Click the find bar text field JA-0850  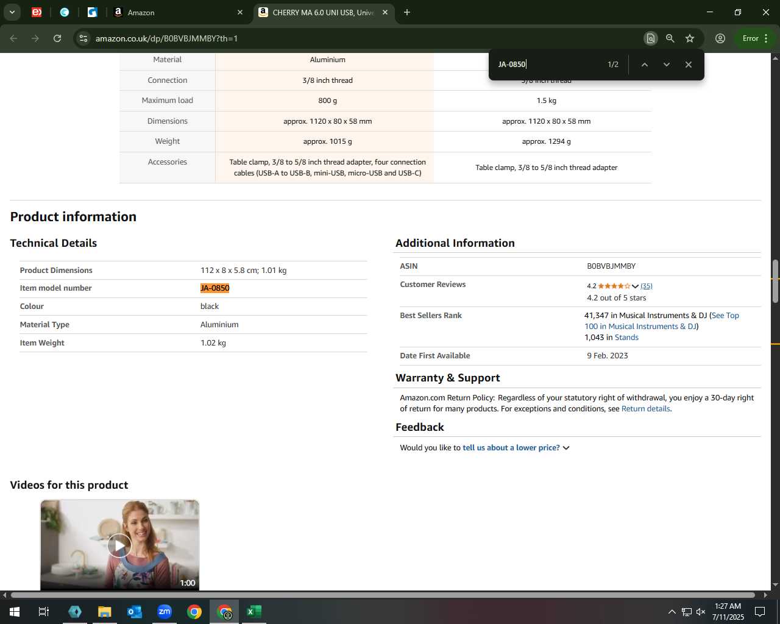click(x=548, y=65)
